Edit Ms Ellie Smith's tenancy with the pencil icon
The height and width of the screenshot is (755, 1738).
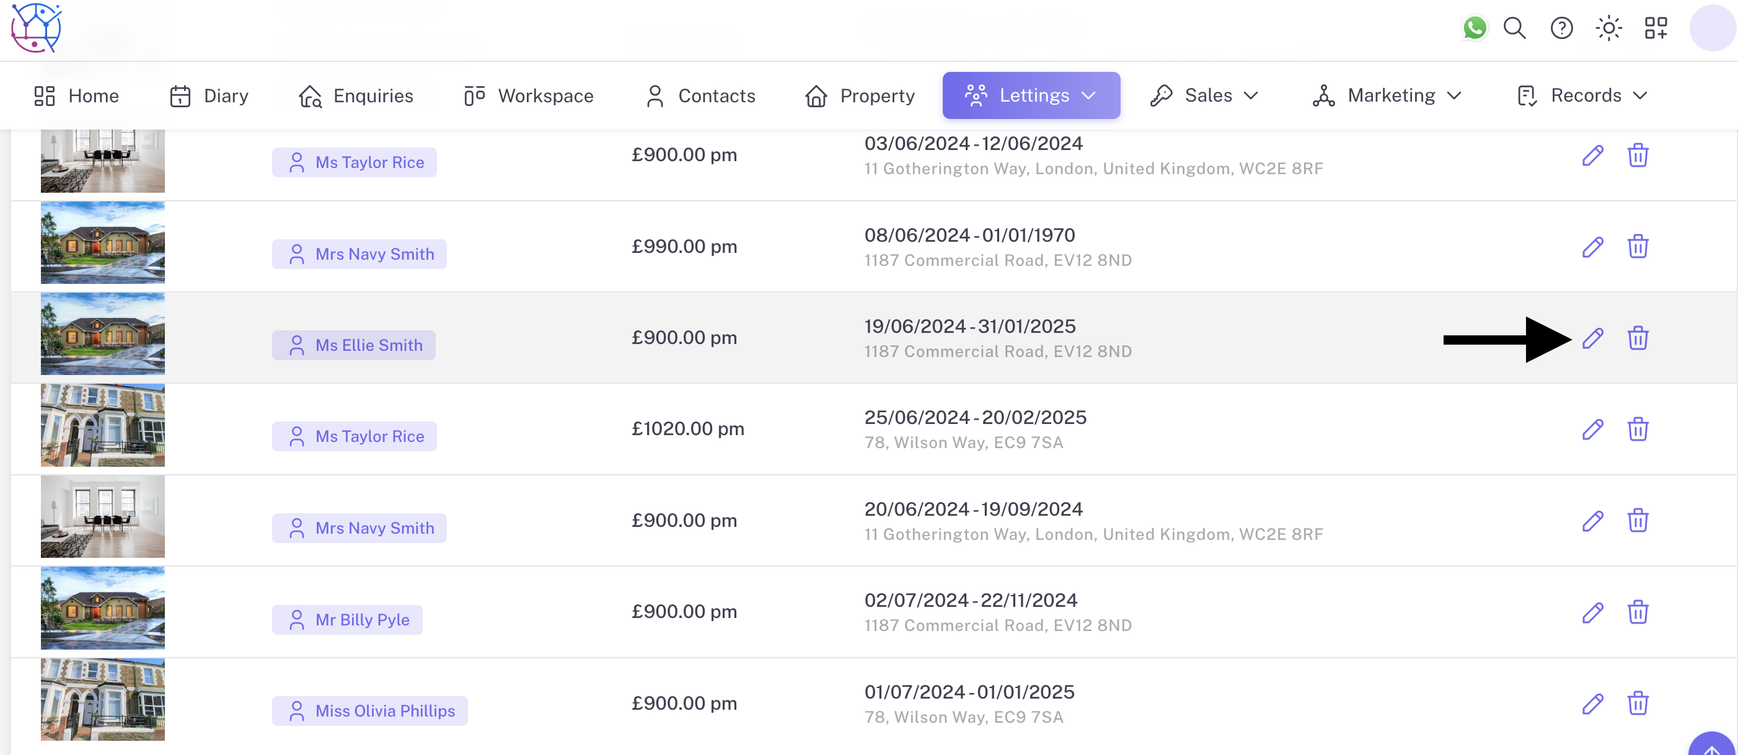coord(1592,338)
